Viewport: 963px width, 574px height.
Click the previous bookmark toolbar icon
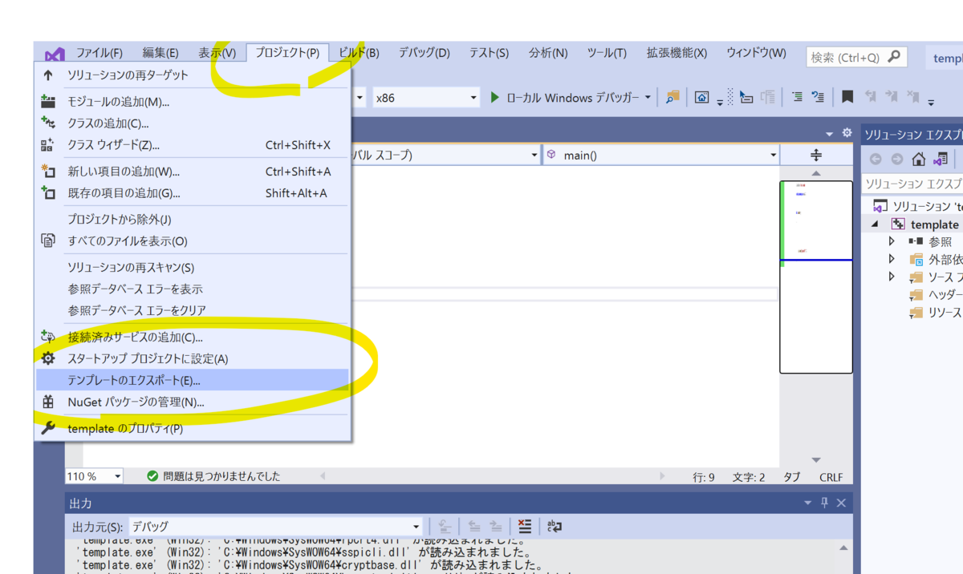pos(870,97)
